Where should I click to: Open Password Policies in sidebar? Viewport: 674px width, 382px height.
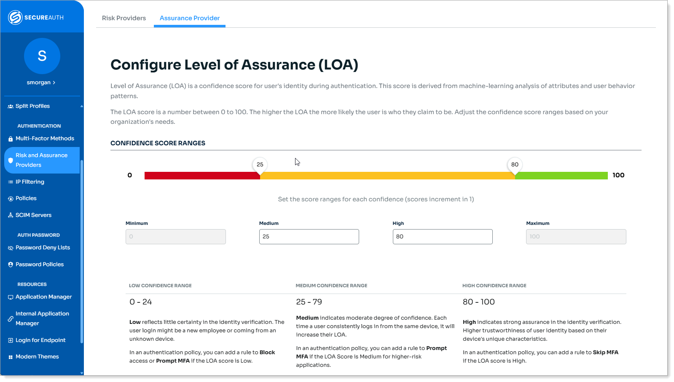click(40, 264)
